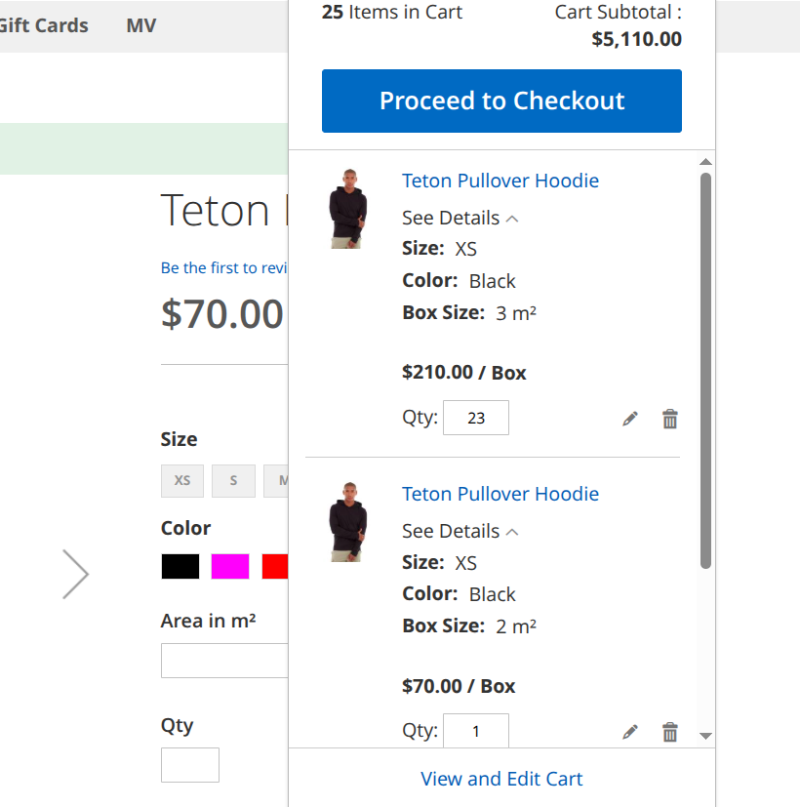The image size is (800, 807).
Task: Open the Gift Cards menu
Action: (x=43, y=25)
